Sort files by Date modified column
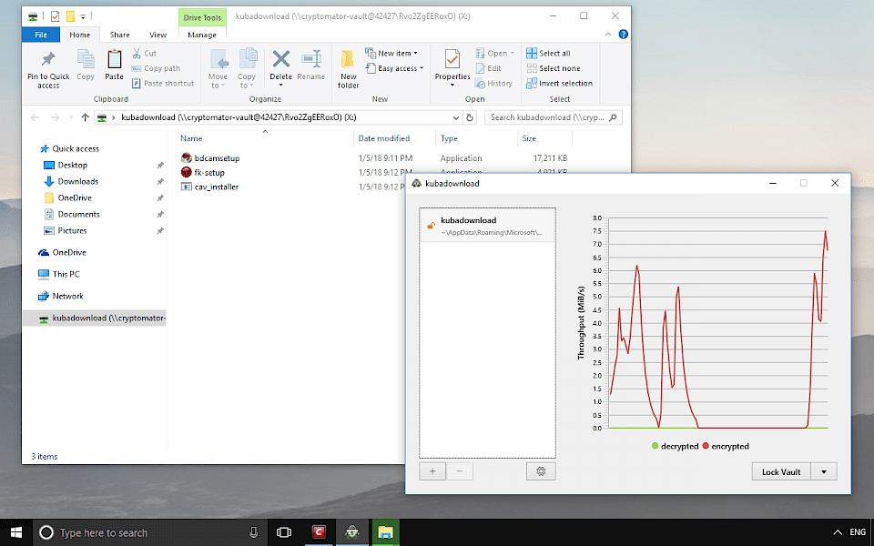The image size is (874, 546). click(x=383, y=138)
